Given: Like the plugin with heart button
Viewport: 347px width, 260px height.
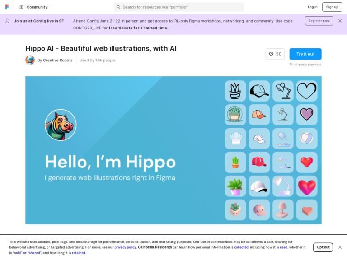Looking at the screenshot, I should click(x=275, y=54).
